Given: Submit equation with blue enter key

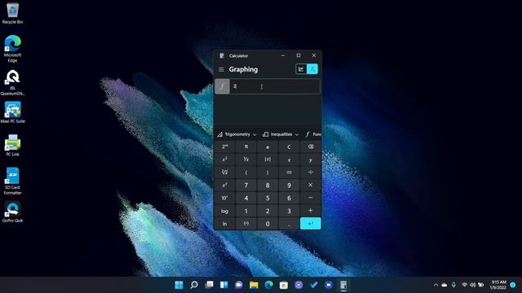Looking at the screenshot, I should [310, 224].
